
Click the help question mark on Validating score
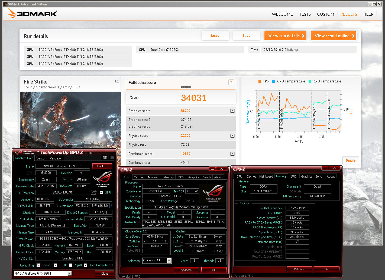pos(231,82)
